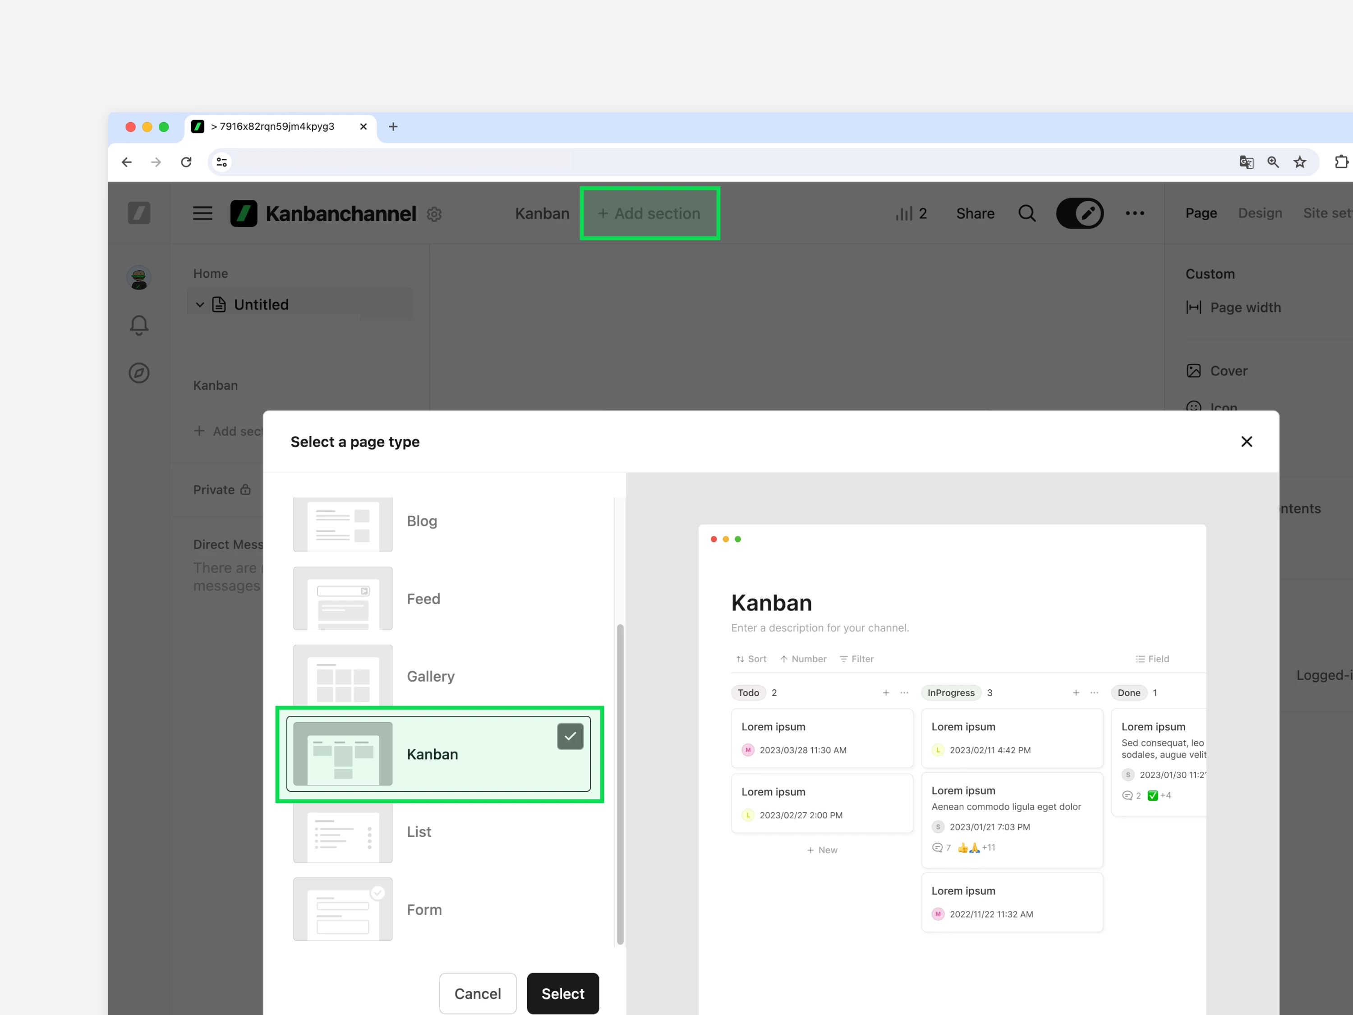
Task: Click Page width setting
Action: click(1233, 307)
